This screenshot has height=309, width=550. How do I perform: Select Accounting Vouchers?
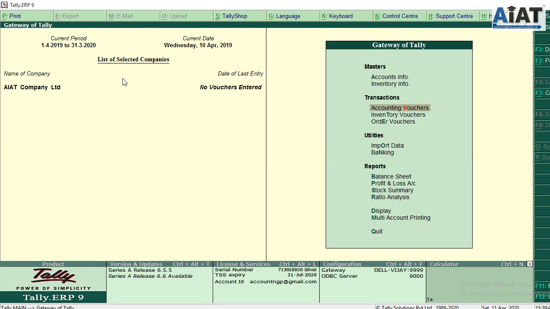[x=400, y=108]
